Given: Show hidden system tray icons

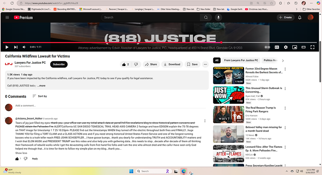Looking at the screenshot, I should [287, 171].
